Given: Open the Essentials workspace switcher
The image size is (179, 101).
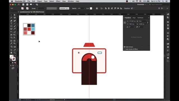Looking at the screenshot, I should [142, 4].
